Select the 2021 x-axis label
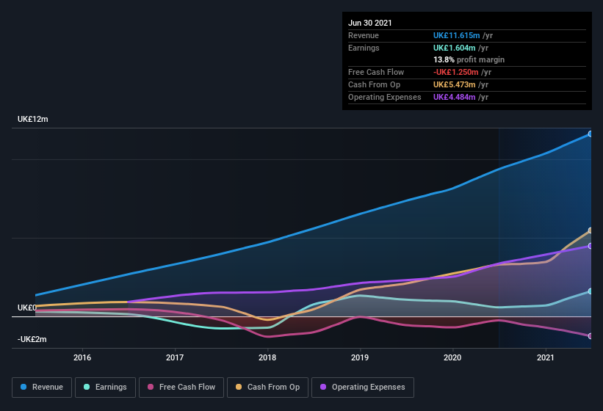603x411 pixels. click(x=545, y=357)
